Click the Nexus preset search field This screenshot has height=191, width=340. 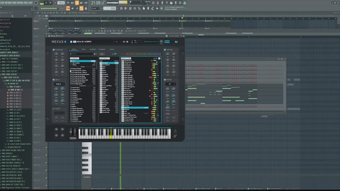click(x=82, y=54)
